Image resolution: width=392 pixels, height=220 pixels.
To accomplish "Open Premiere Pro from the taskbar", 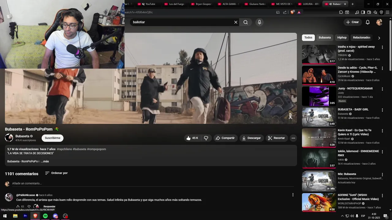I will [x=25, y=216].
